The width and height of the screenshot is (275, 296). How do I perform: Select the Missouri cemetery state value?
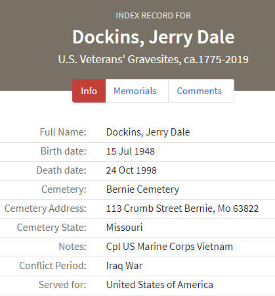click(x=124, y=228)
